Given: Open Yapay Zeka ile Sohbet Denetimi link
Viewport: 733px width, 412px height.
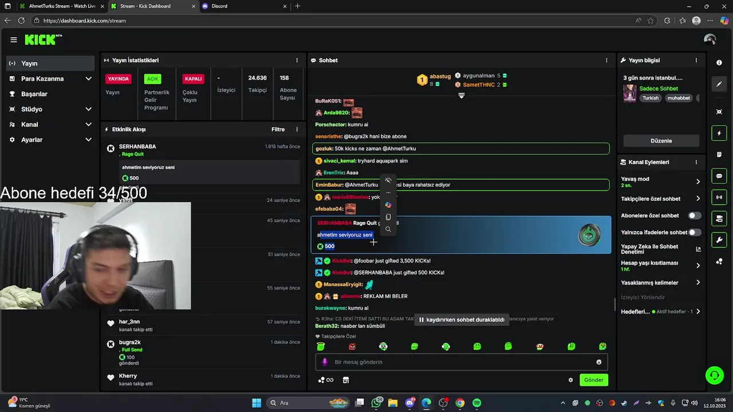Looking at the screenshot, I should (x=661, y=249).
